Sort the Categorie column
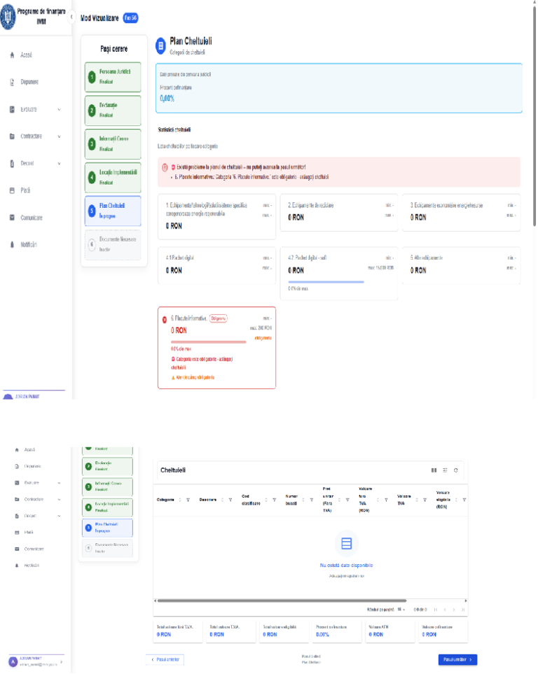The height and width of the screenshot is (674, 538). click(180, 500)
